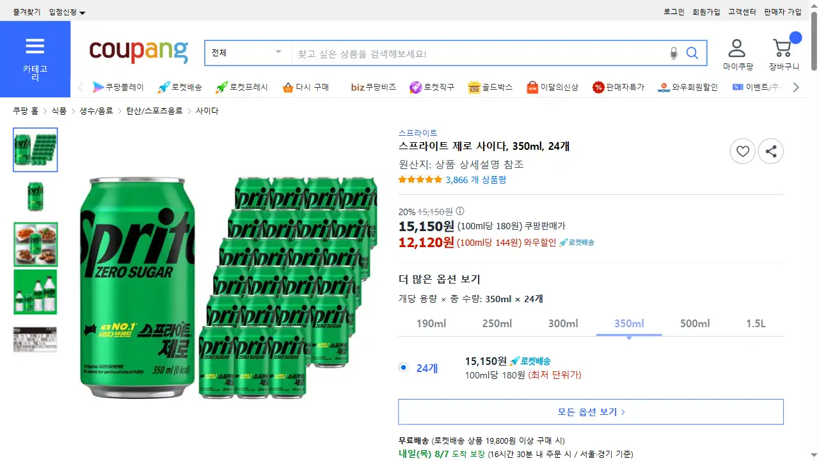Add product to wishlist heart
Image resolution: width=819 pixels, height=461 pixels.
[743, 152]
